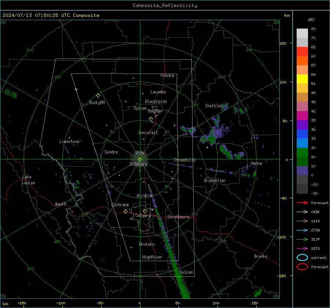This screenshot has width=330, height=308.
Task: Click the Banff town label
Action: coord(60,204)
